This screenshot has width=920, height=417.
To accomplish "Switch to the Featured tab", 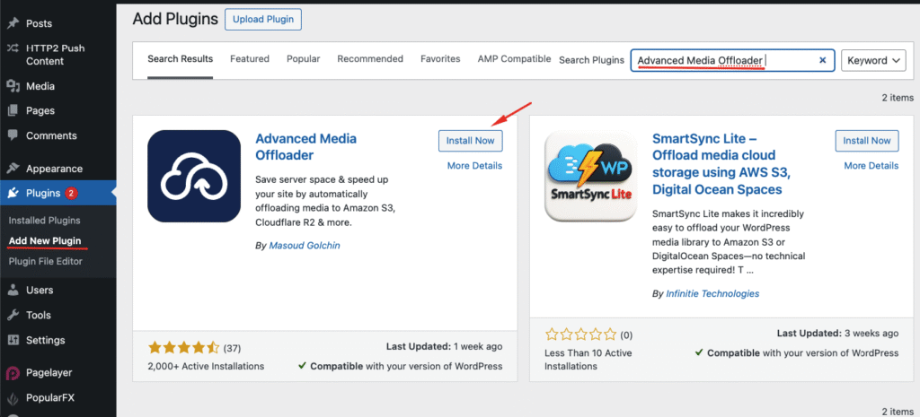I will coord(250,58).
